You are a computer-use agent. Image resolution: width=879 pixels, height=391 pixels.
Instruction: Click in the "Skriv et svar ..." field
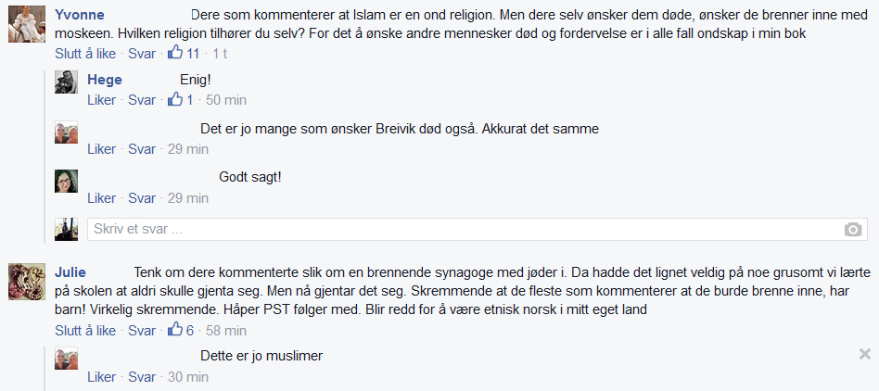(x=464, y=229)
